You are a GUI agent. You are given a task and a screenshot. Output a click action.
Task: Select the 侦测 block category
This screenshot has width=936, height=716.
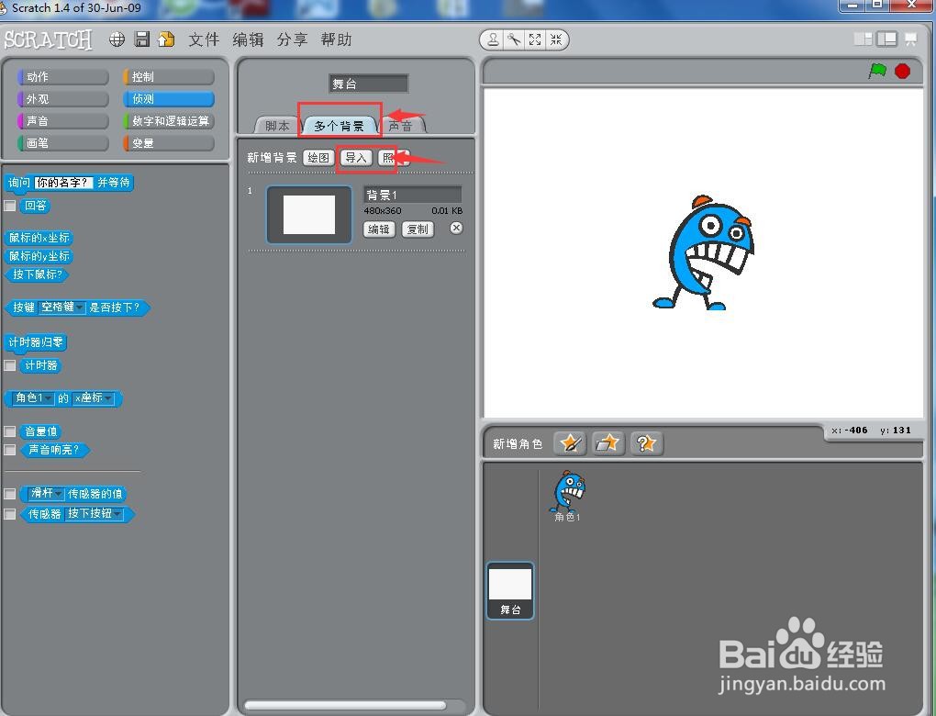click(x=168, y=98)
